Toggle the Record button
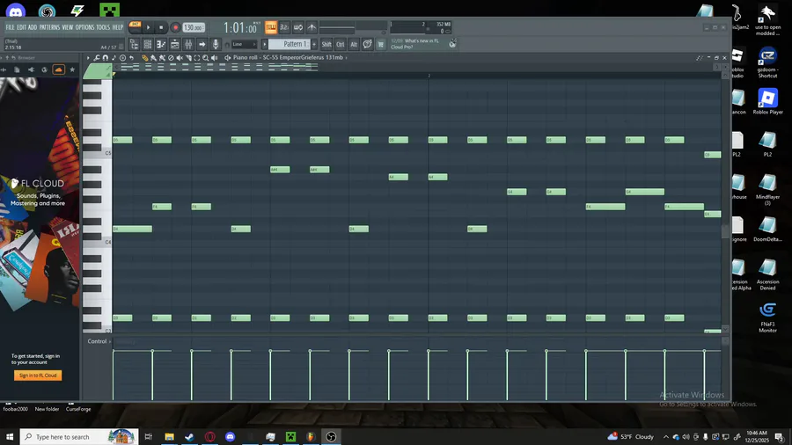This screenshot has height=445, width=792. tap(175, 27)
